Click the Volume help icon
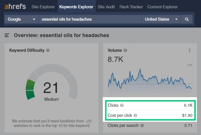Screen dimensions: 201x135 click(x=125, y=50)
